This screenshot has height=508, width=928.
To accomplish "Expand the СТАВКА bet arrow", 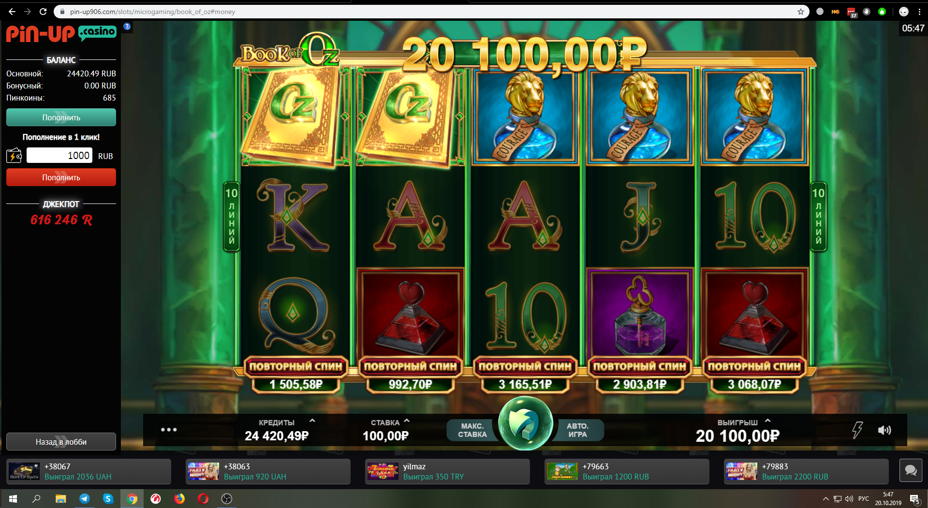I will (x=407, y=421).
